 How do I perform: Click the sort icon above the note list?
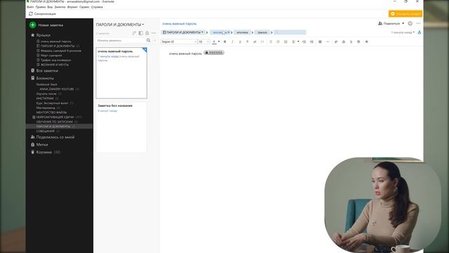[134, 33]
